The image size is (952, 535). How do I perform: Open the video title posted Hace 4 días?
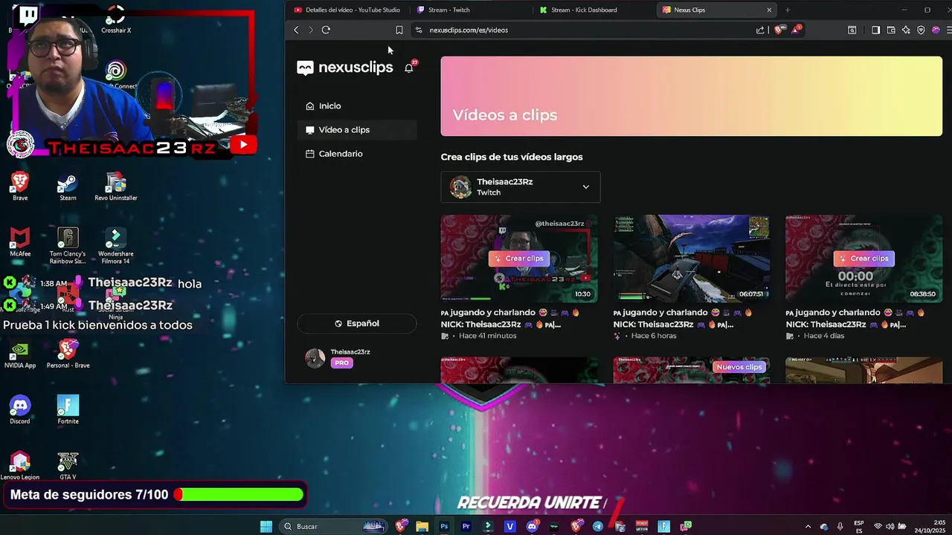pos(854,318)
